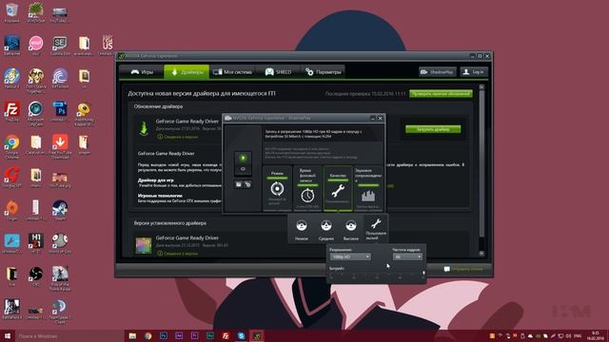Open Google Chrome desktop shortcut
609x342 pixels.
[x=11, y=145]
